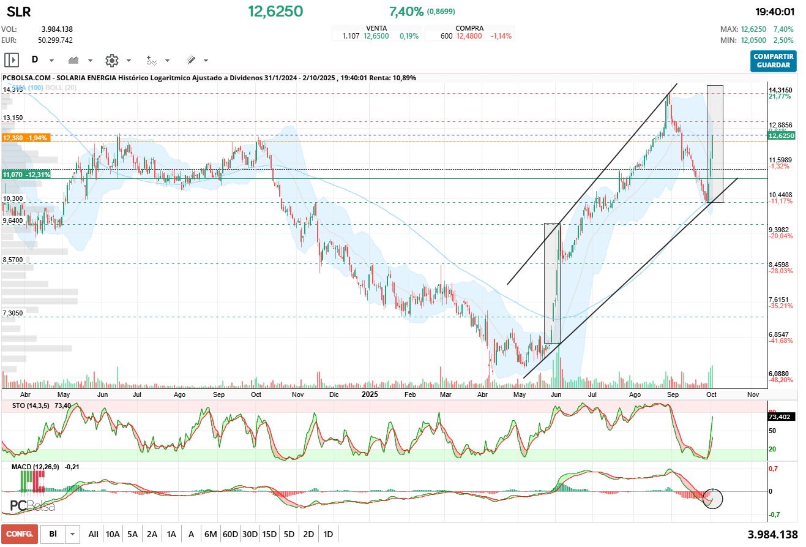
Task: Switch to the 1A time range
Action: [x=171, y=534]
